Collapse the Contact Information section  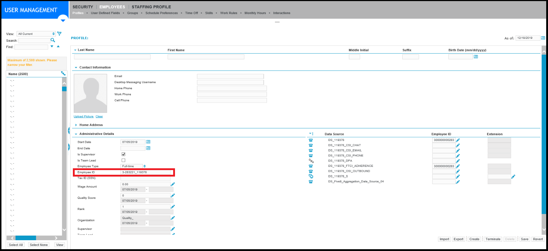pos(76,67)
